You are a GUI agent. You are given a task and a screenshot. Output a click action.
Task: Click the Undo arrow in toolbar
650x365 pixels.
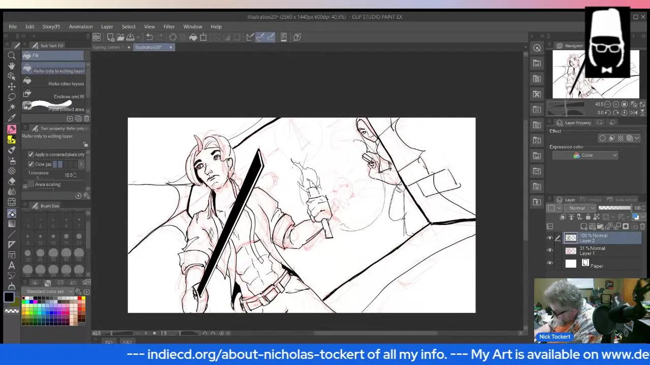tap(149, 37)
